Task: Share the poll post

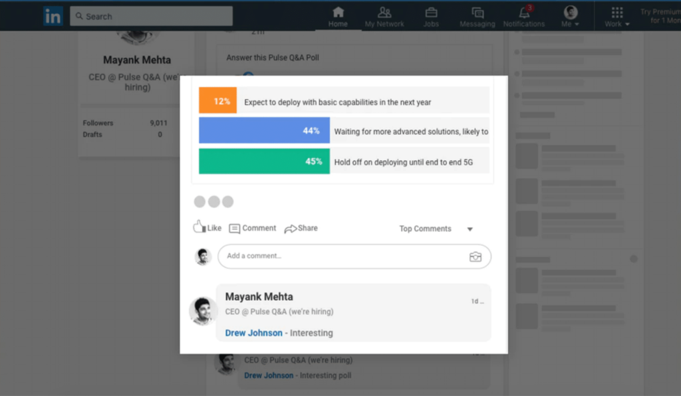Action: pyautogui.click(x=301, y=228)
